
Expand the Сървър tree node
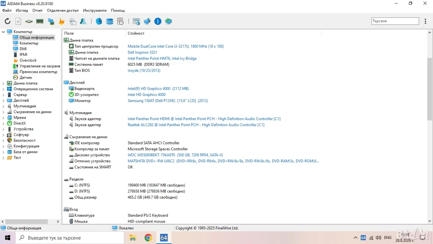point(3,95)
